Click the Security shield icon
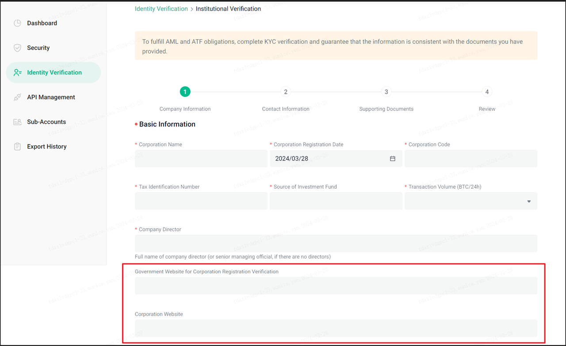 17,48
